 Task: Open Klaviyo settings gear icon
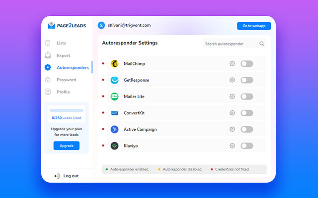(x=232, y=146)
